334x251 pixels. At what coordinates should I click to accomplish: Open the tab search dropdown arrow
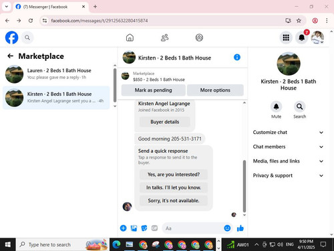pyautogui.click(x=7, y=7)
